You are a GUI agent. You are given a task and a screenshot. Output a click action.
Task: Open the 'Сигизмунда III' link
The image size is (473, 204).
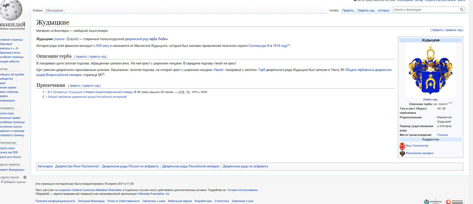(x=259, y=46)
